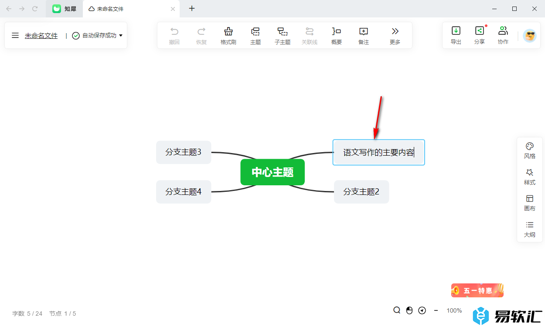Click the 导出 export button
545x327 pixels.
point(456,35)
